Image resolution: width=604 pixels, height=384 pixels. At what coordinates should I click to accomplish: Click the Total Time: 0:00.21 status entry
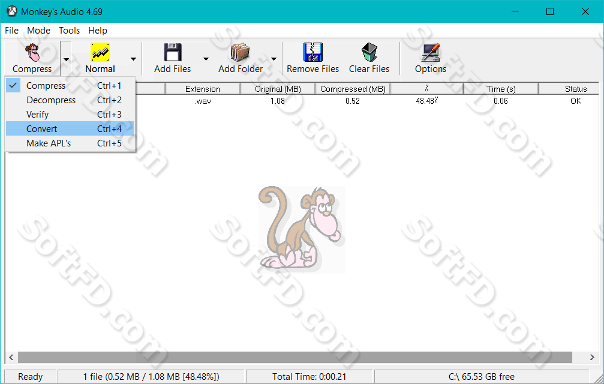tap(309, 377)
